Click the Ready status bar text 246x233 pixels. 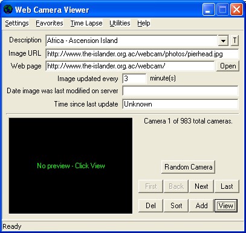pyautogui.click(x=11, y=226)
